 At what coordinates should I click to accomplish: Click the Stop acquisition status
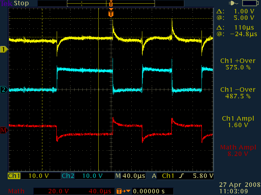pos(21,3)
